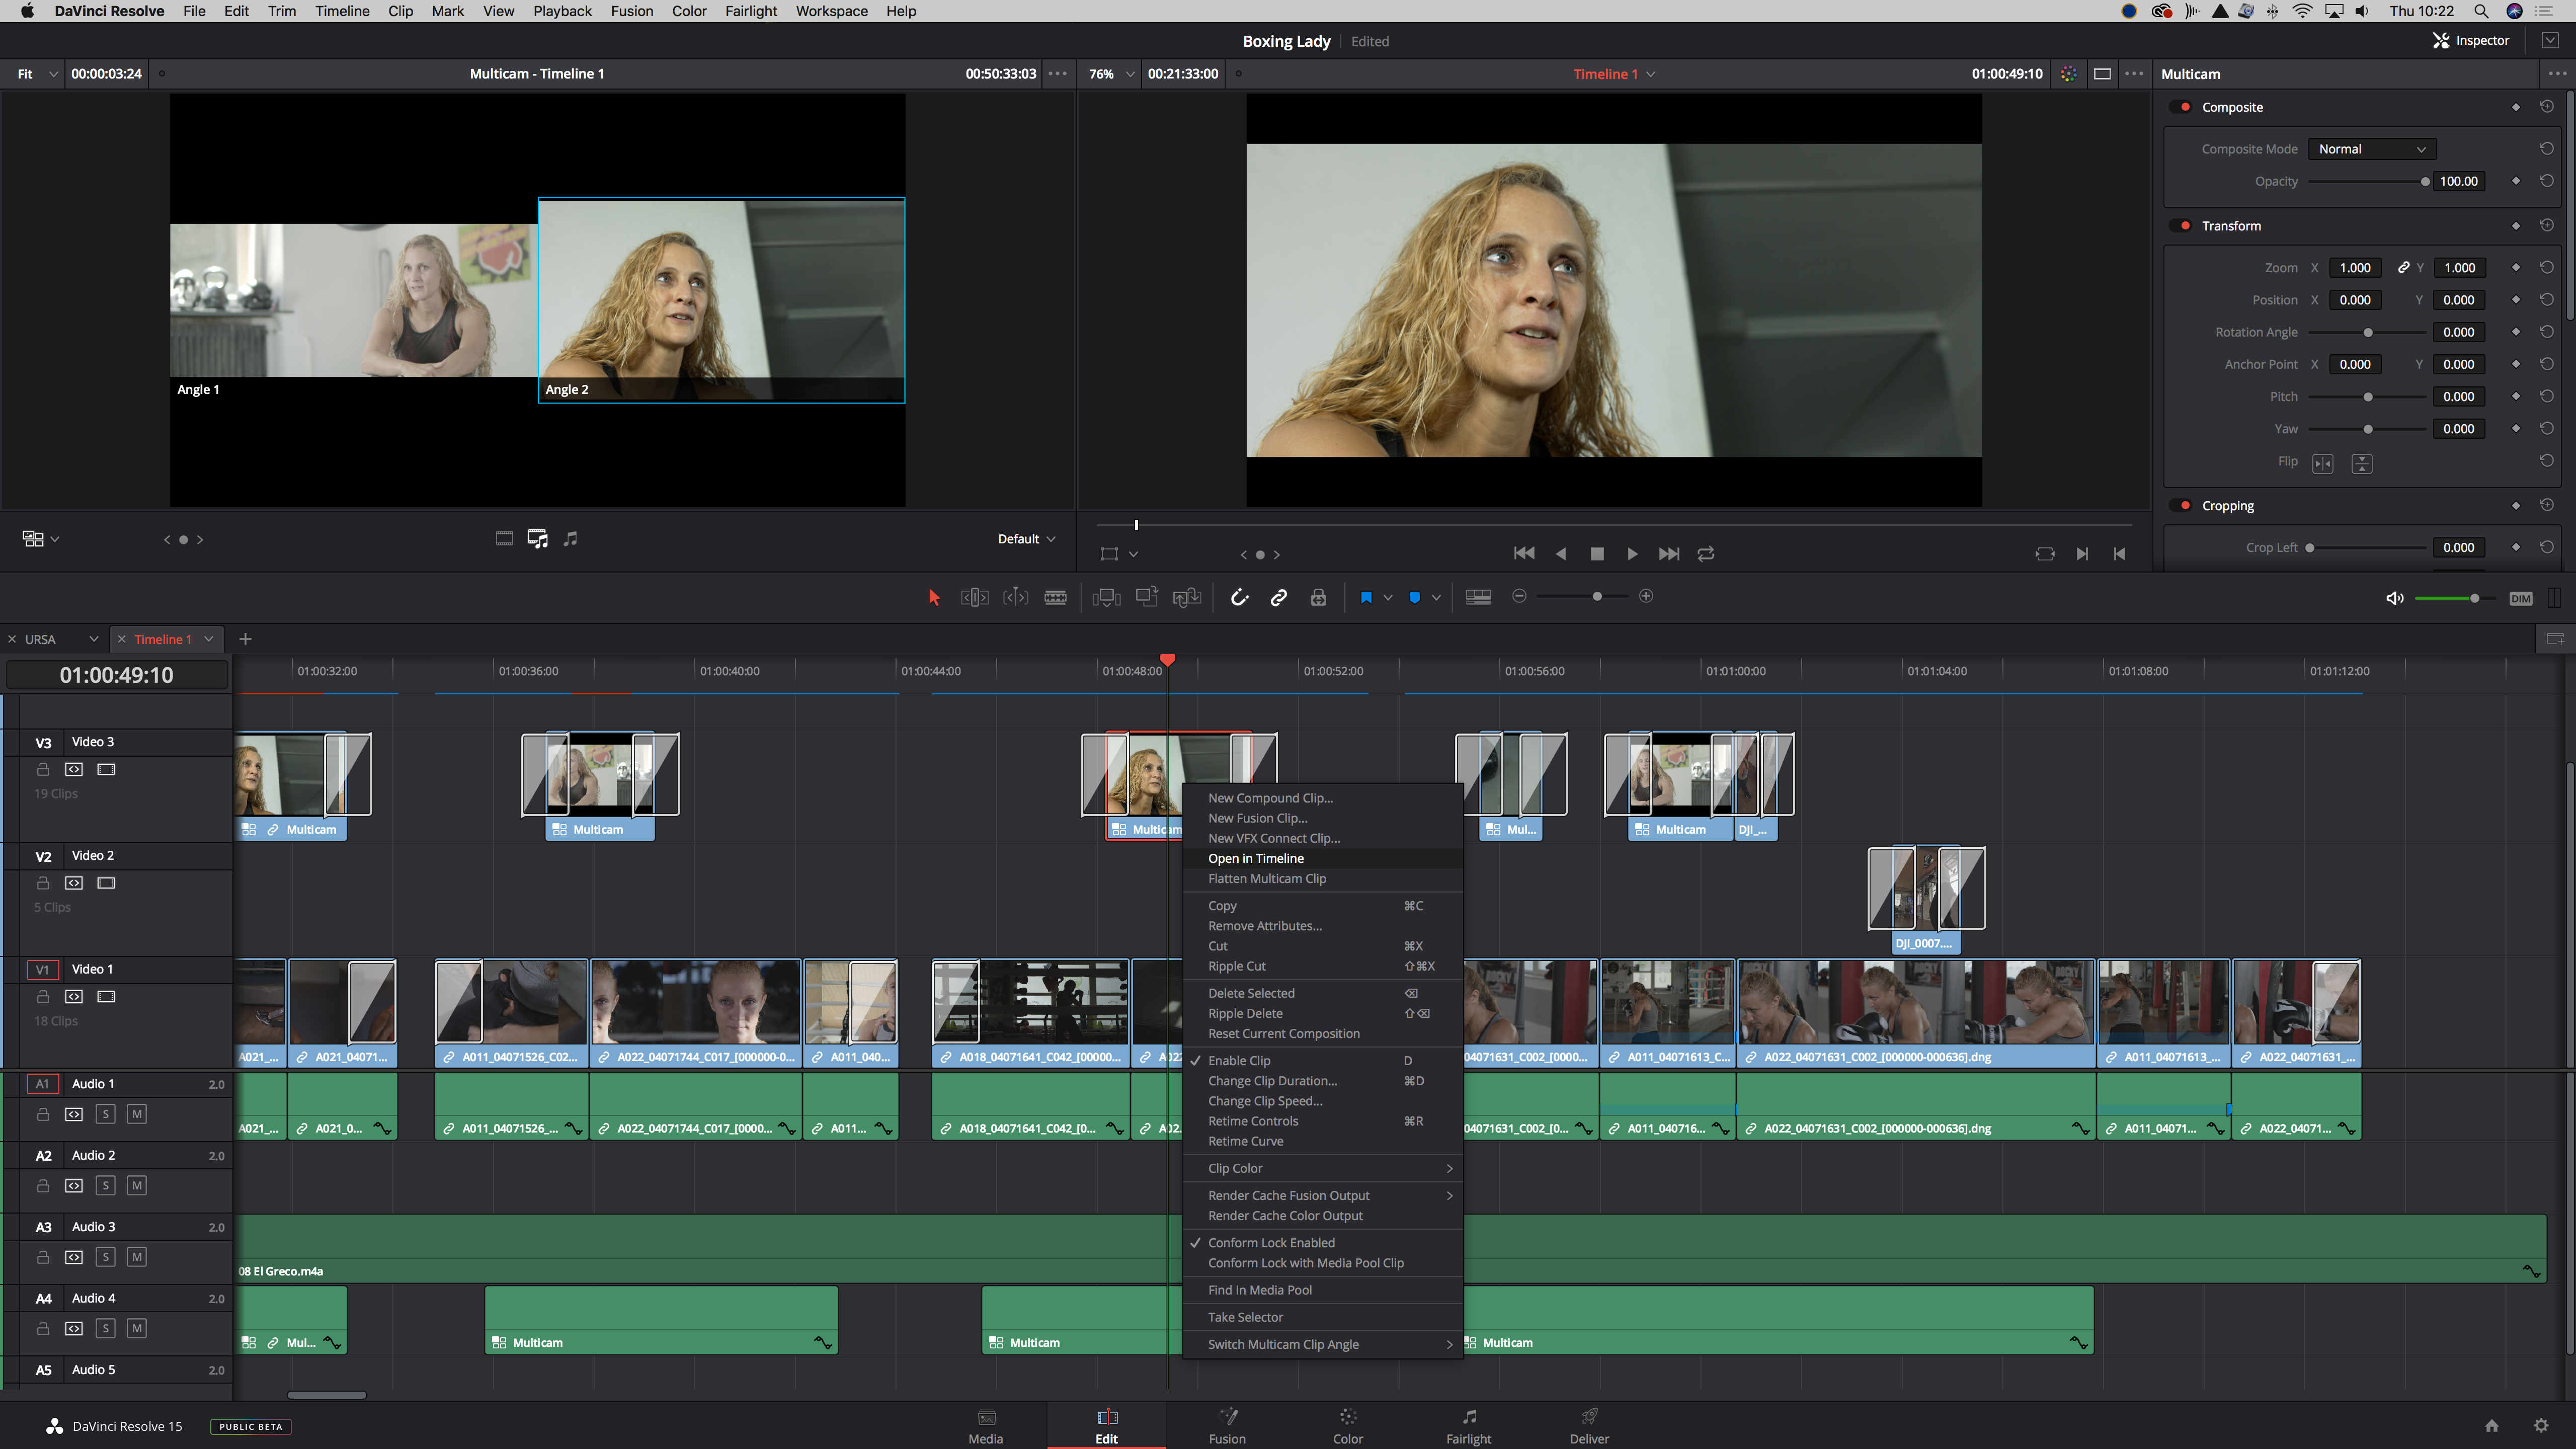Activate Dynamic Trim Mode tool

(1015, 597)
